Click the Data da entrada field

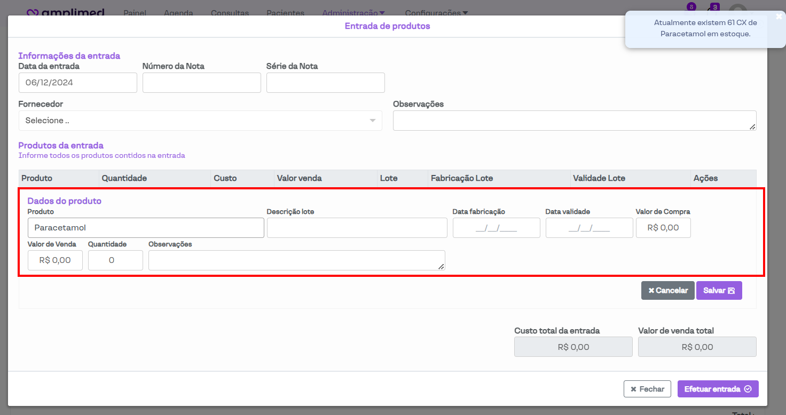click(77, 83)
